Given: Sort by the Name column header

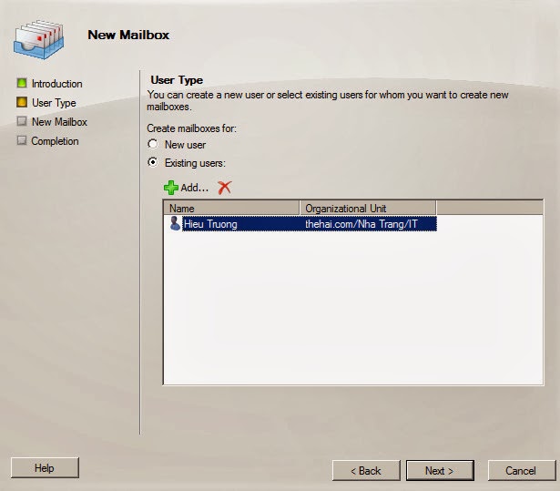Looking at the screenshot, I should coord(231,208).
